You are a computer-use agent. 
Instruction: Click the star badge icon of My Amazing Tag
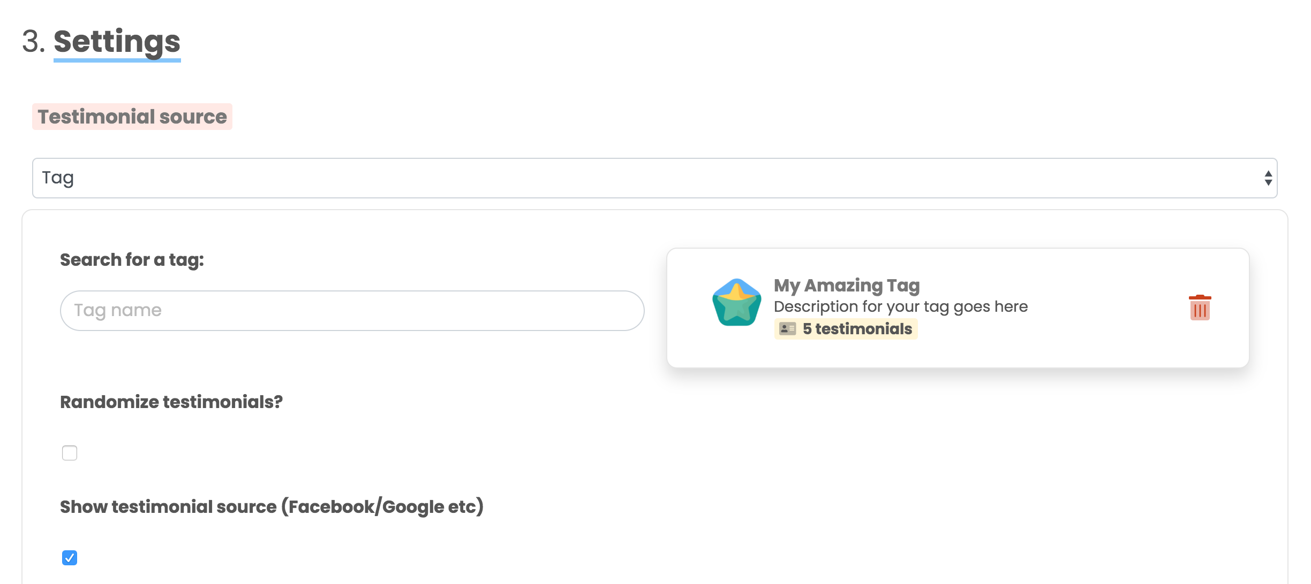[x=736, y=303]
